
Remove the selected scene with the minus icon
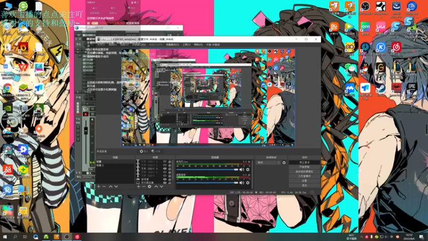pos(104,186)
